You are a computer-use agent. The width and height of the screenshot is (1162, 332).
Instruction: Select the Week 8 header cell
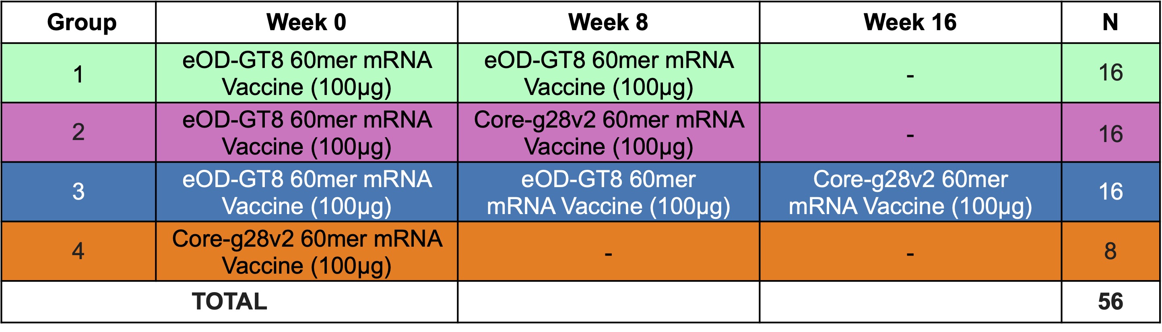[x=609, y=22]
